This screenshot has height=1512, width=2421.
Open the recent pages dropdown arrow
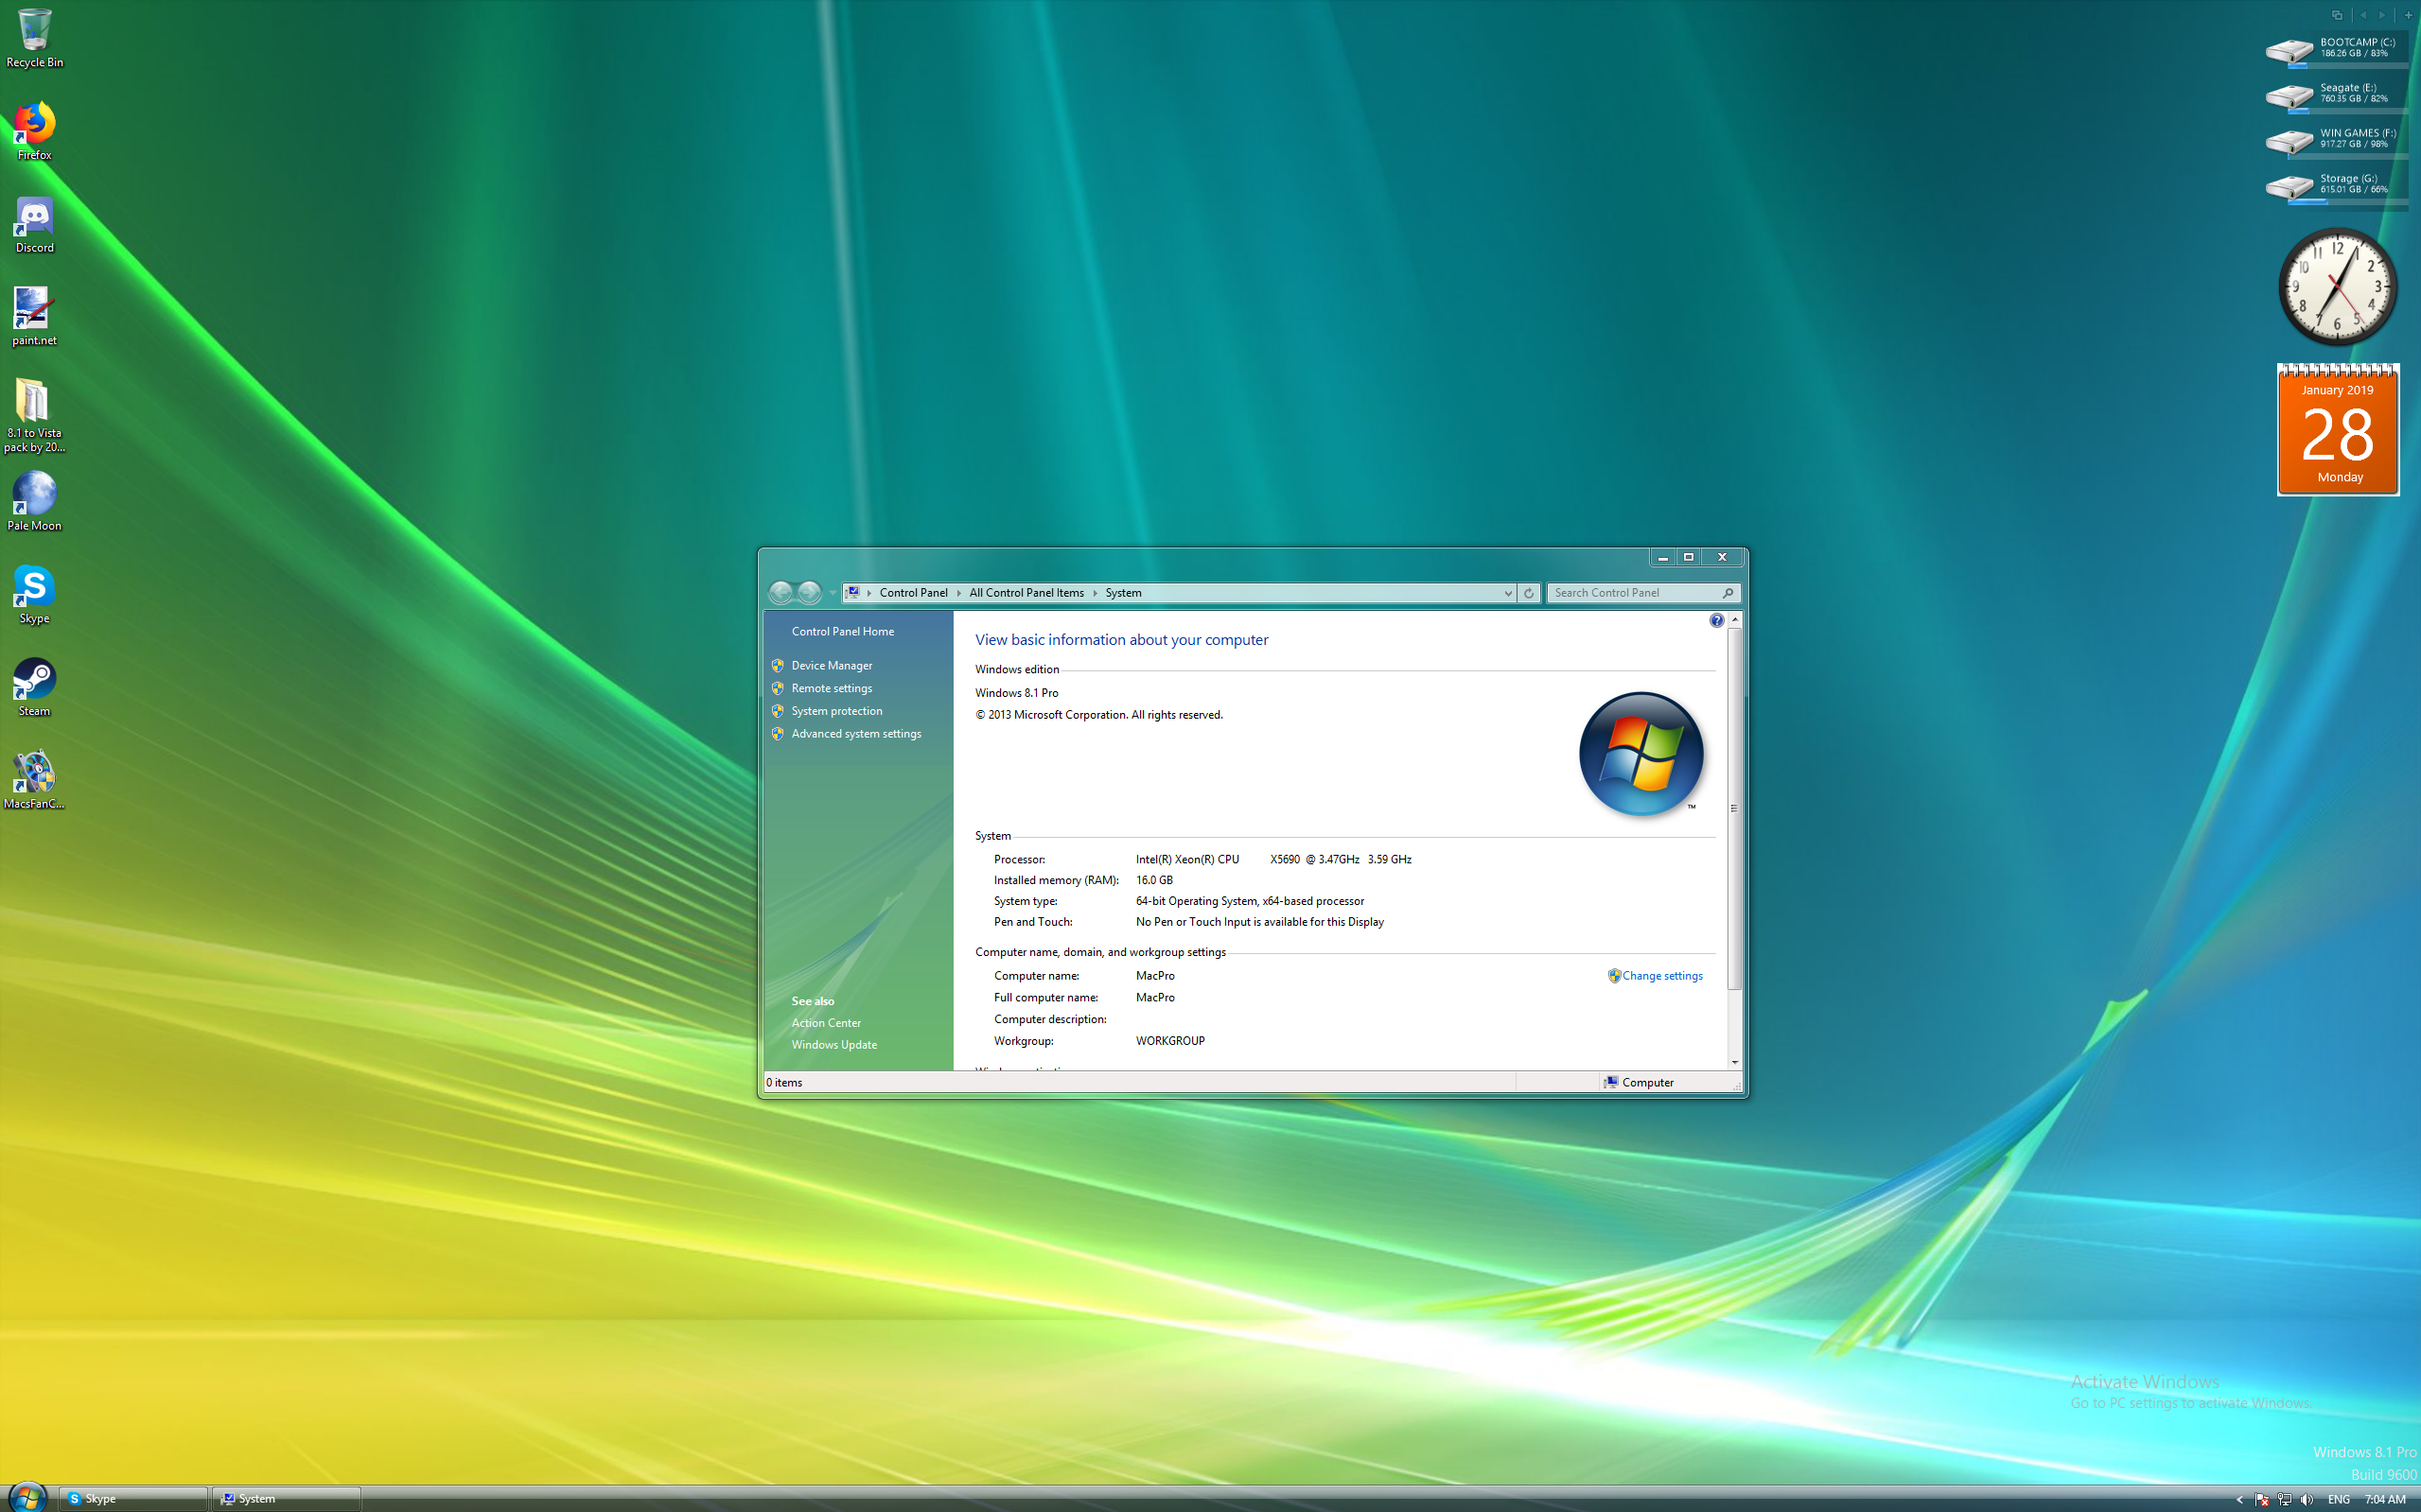coord(833,593)
